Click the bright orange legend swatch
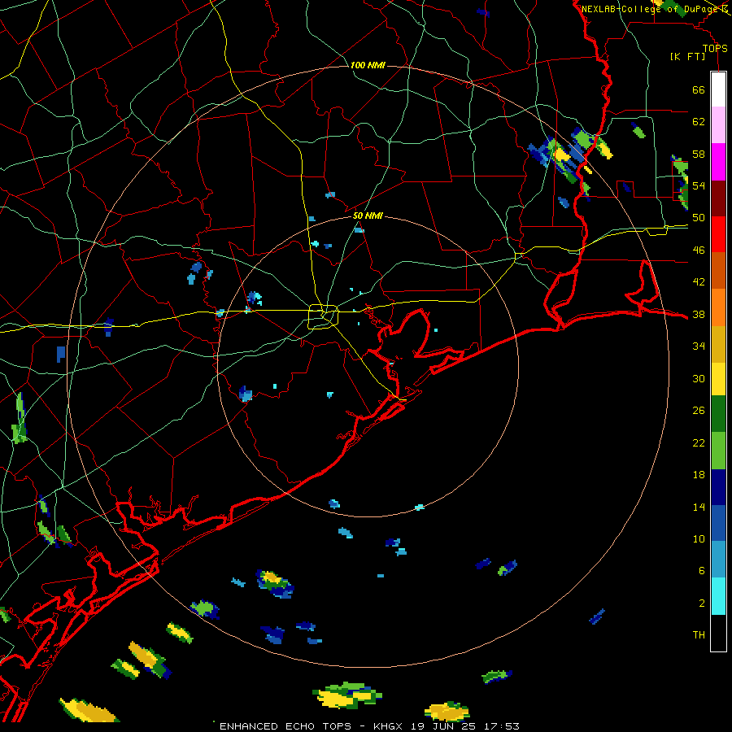 (718, 307)
